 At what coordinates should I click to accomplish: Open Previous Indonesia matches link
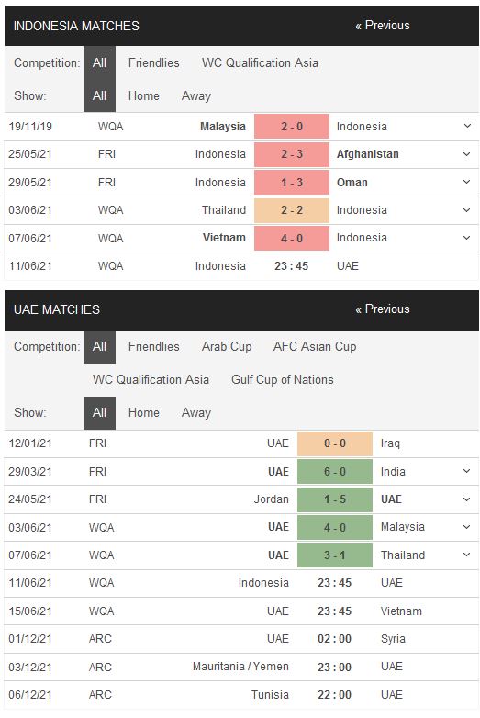pyautogui.click(x=383, y=25)
